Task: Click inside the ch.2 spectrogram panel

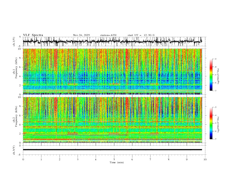Action: point(112,120)
